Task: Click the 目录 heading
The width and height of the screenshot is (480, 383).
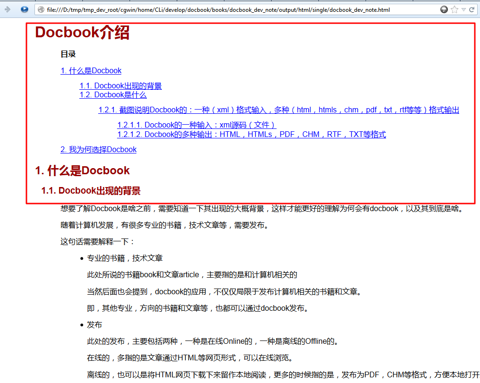Action: tap(68, 54)
